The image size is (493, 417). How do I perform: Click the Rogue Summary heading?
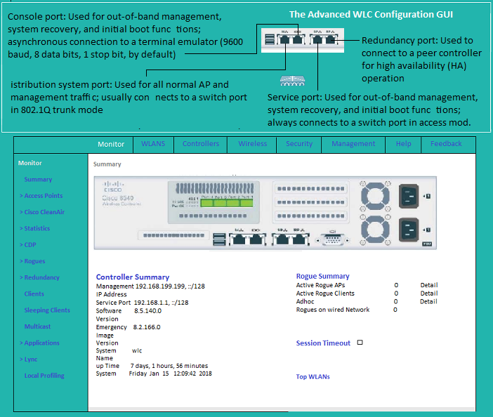(322, 276)
